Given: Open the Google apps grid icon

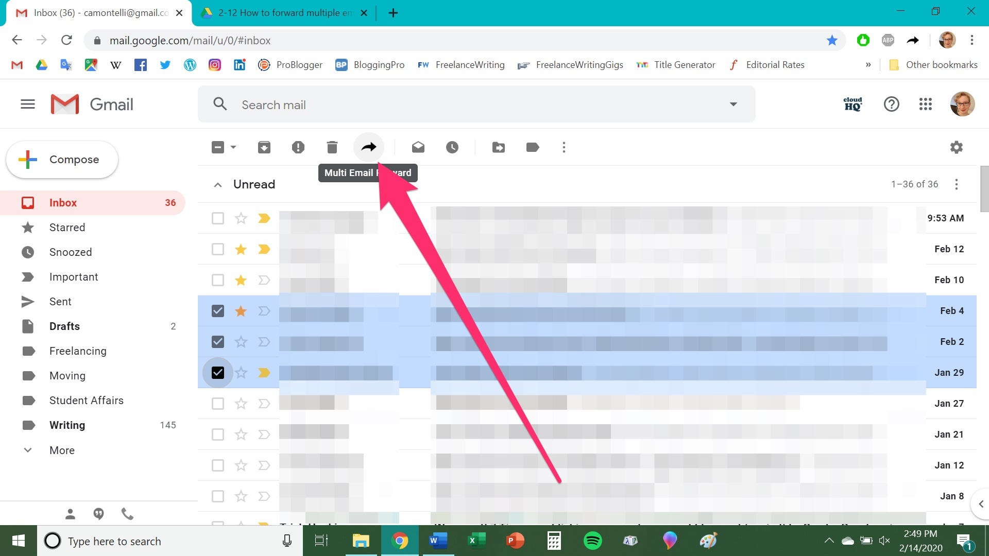Looking at the screenshot, I should (x=926, y=104).
